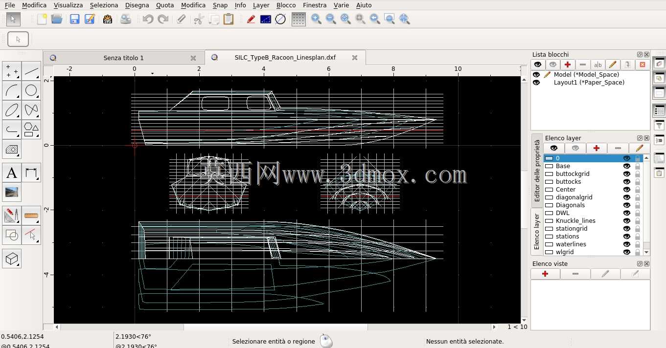
Task: Lock the stations layer
Action: pyautogui.click(x=638, y=237)
